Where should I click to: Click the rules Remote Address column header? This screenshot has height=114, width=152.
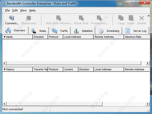109,37
